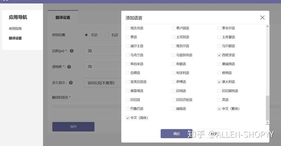Uncheck the 意大利语 checkbox
Viewport: 281px width, 146px height.
[x=219, y=82]
